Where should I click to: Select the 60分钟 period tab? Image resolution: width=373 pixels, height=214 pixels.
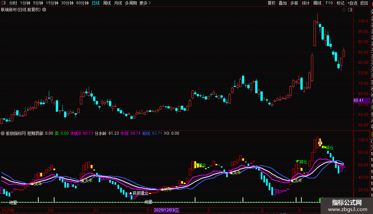coord(83,3)
